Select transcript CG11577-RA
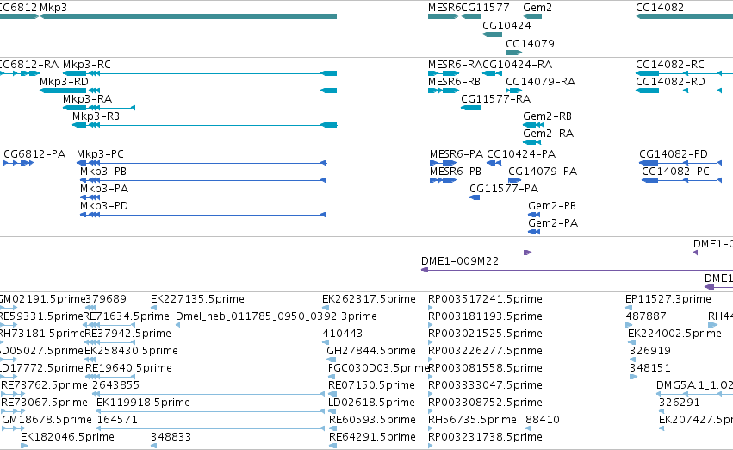The image size is (733, 450). (x=471, y=108)
